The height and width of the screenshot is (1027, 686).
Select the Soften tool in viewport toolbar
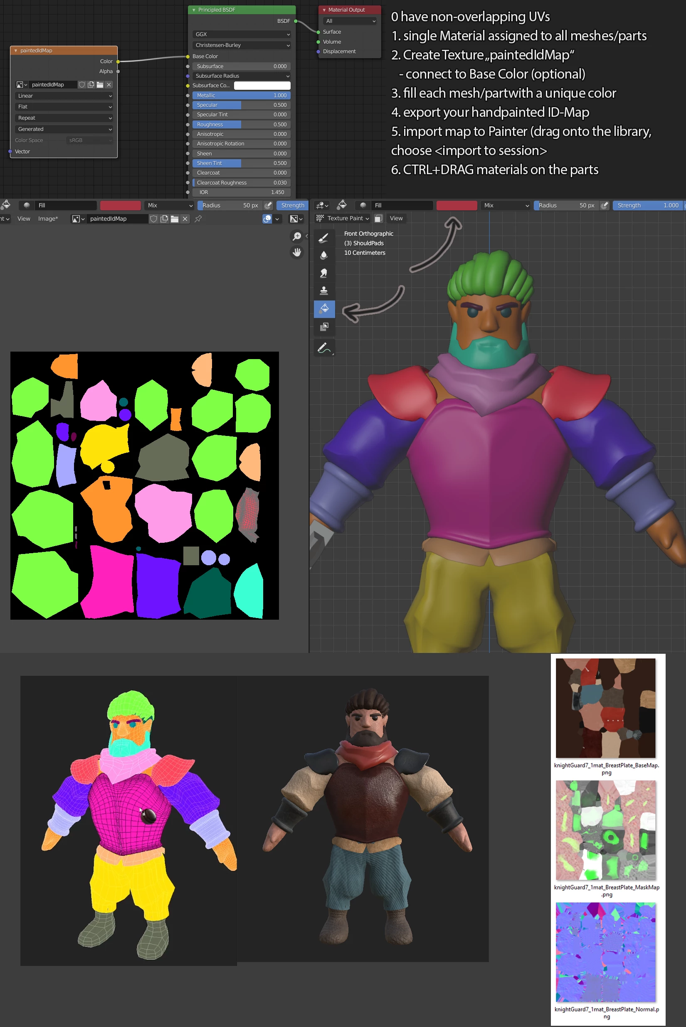(x=324, y=256)
